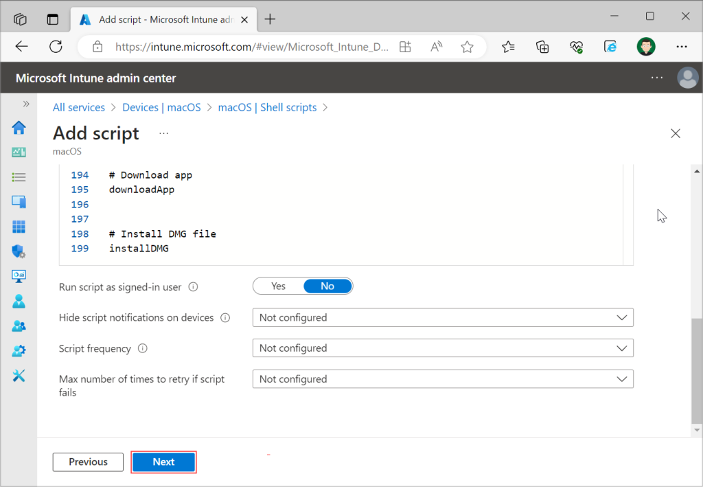Open Endpoint security shield icon
The width and height of the screenshot is (703, 487).
(x=19, y=251)
